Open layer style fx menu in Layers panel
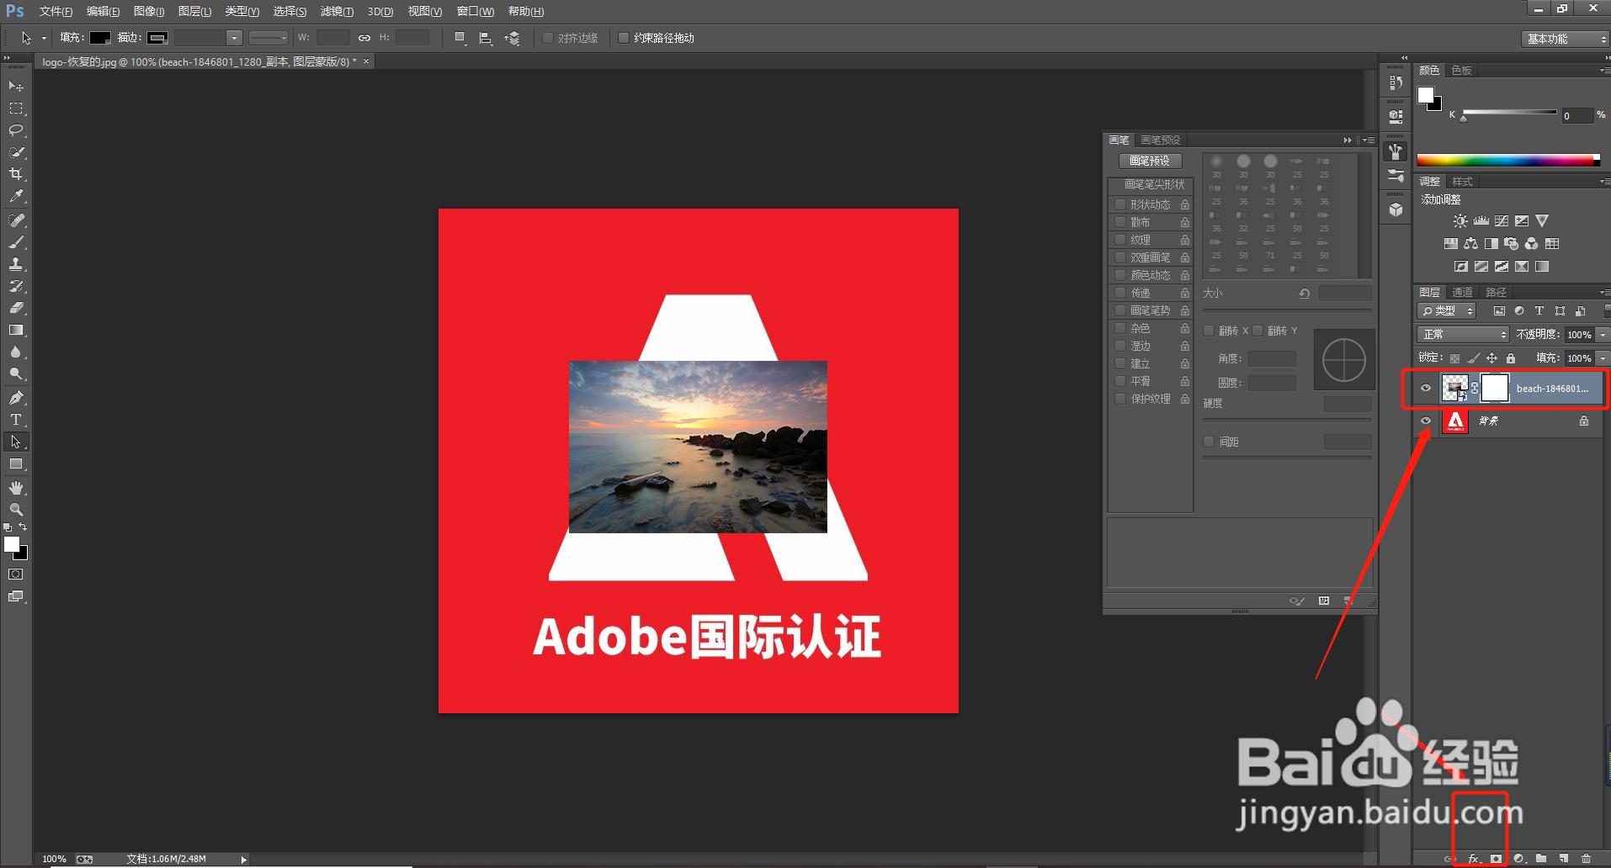Image resolution: width=1611 pixels, height=868 pixels. click(1474, 859)
